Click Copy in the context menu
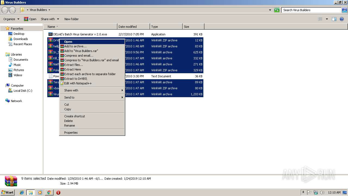 click(92, 109)
